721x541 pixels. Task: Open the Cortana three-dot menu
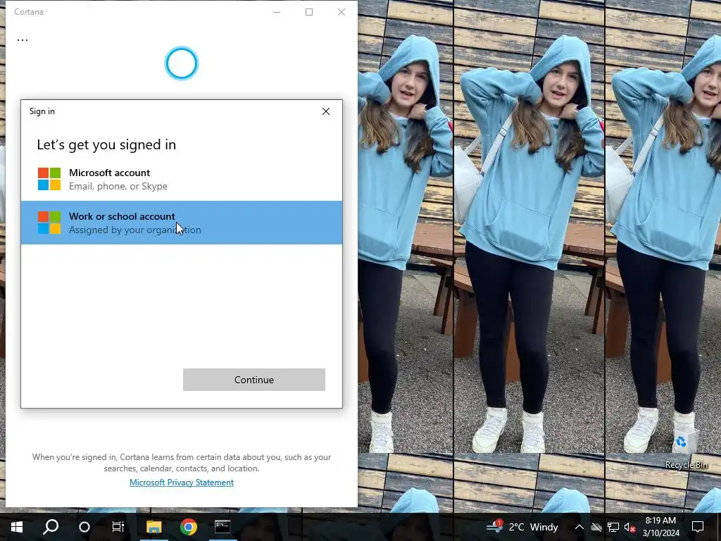[x=23, y=40]
